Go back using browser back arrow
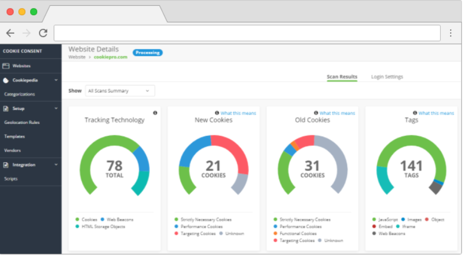 pos(10,33)
